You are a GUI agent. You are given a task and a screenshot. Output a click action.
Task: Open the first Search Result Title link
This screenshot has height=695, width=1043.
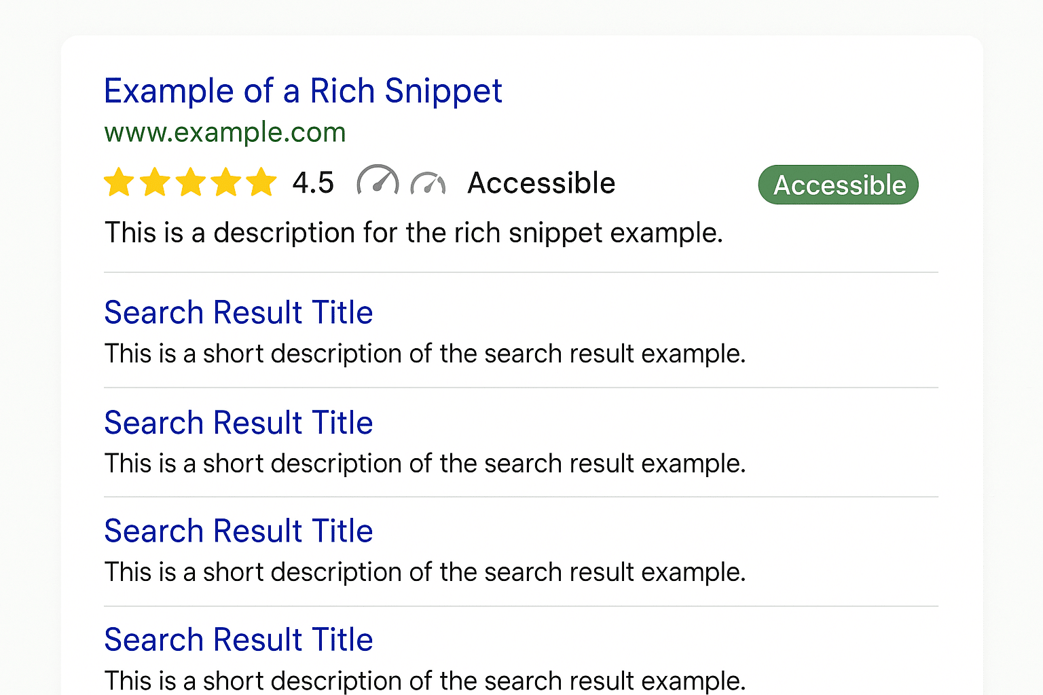tap(238, 313)
